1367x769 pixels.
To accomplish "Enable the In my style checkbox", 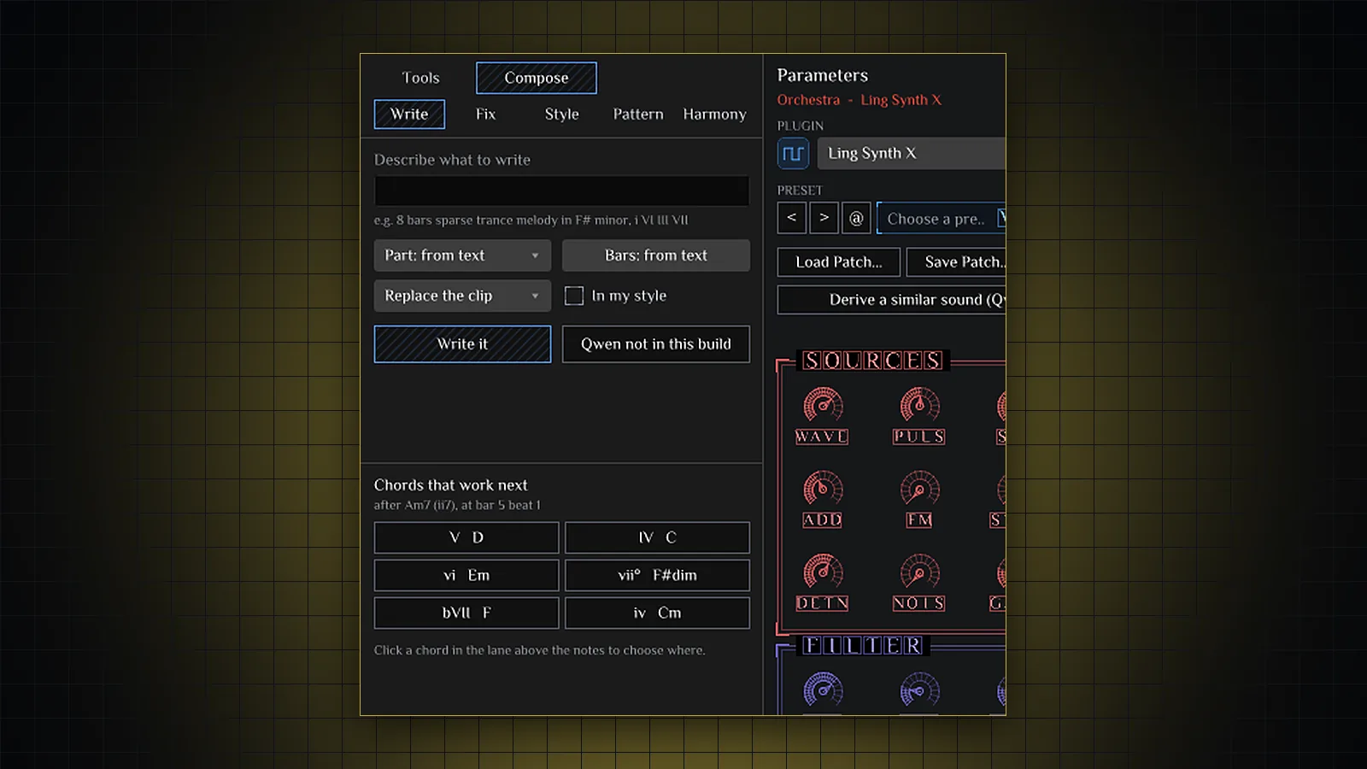I will 574,296.
